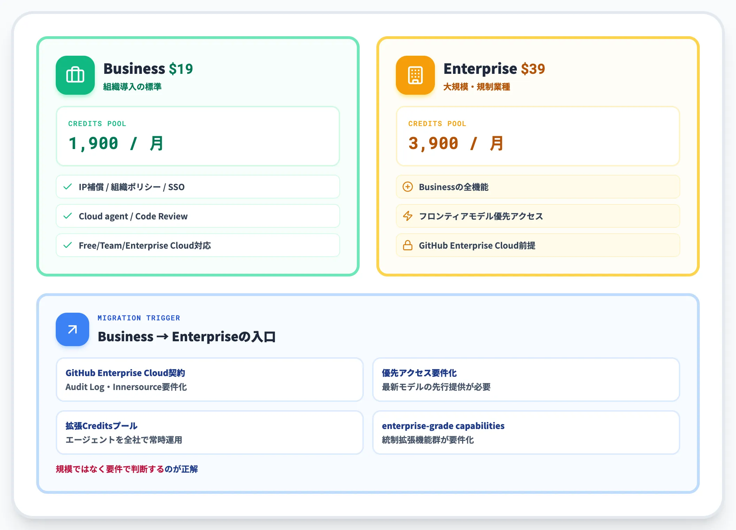
Task: Click the Cloud agent / Code Review row
Action: [x=198, y=216]
